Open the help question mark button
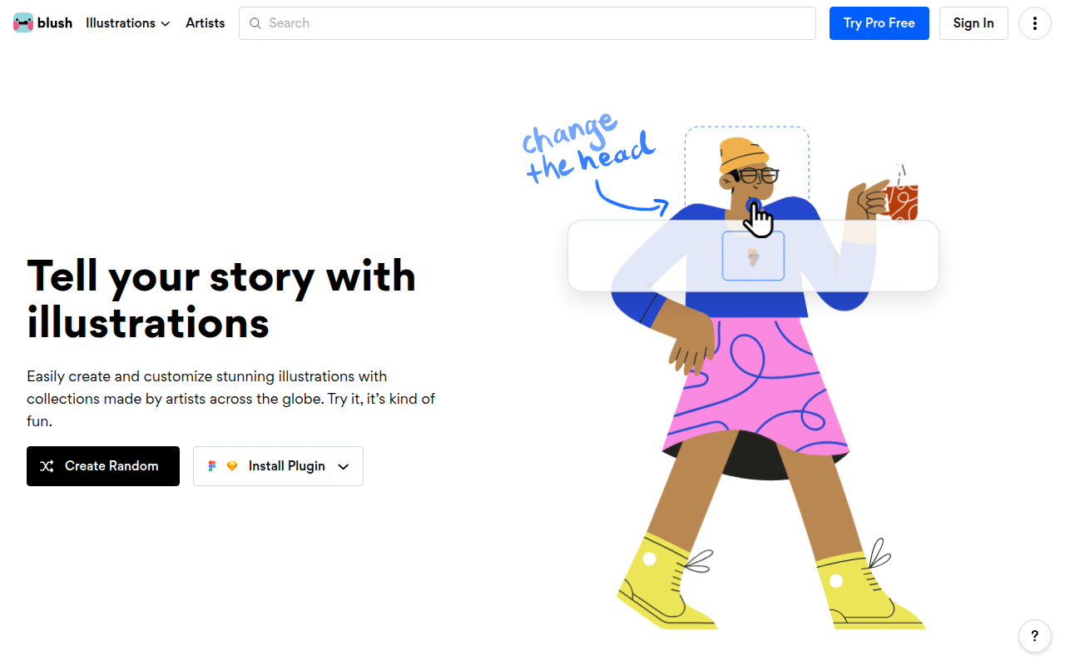Screen dimensions: 1065x666 (1035, 636)
